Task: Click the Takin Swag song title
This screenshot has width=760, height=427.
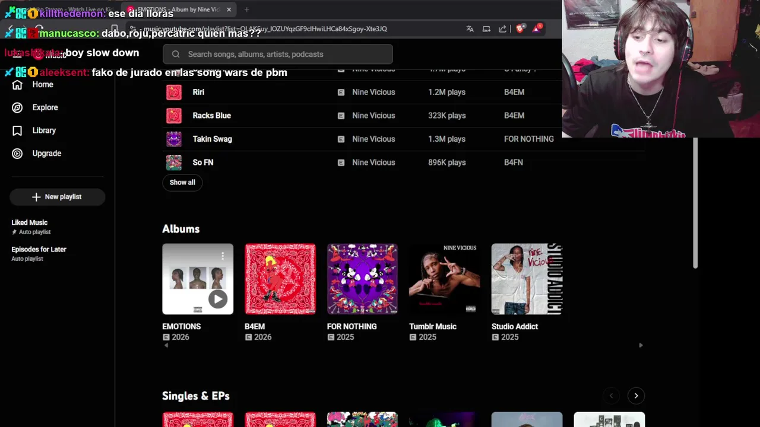Action: (212, 139)
